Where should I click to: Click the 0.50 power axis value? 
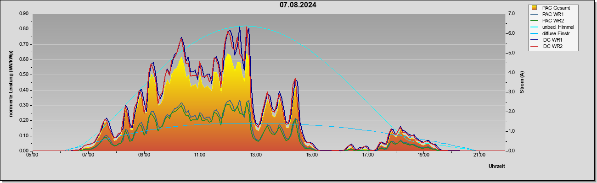coord(24,75)
